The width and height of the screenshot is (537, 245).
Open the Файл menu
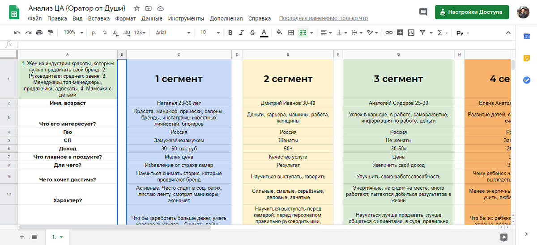[x=34, y=19]
